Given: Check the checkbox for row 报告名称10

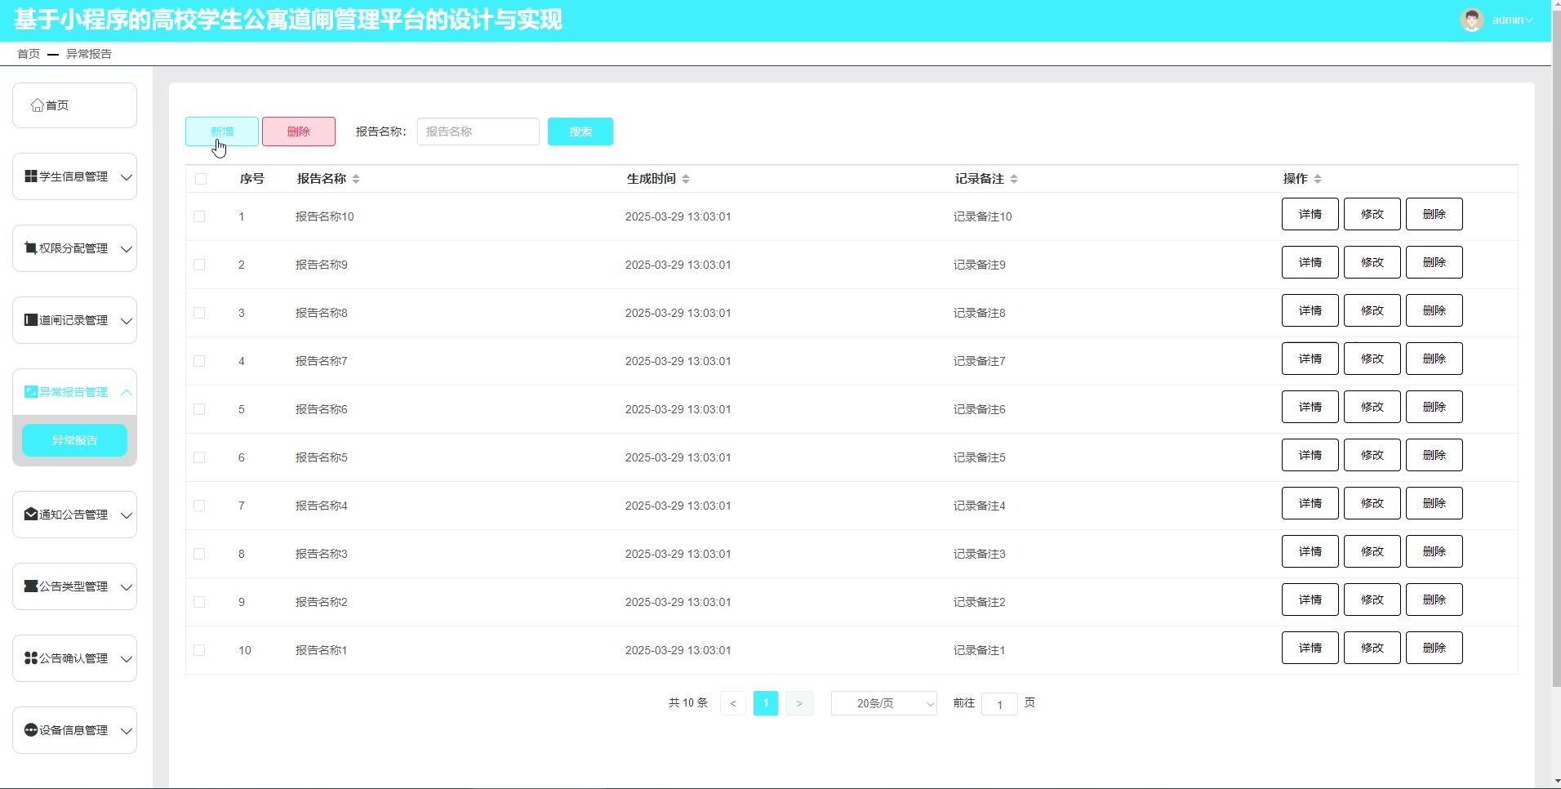Looking at the screenshot, I should 199,216.
